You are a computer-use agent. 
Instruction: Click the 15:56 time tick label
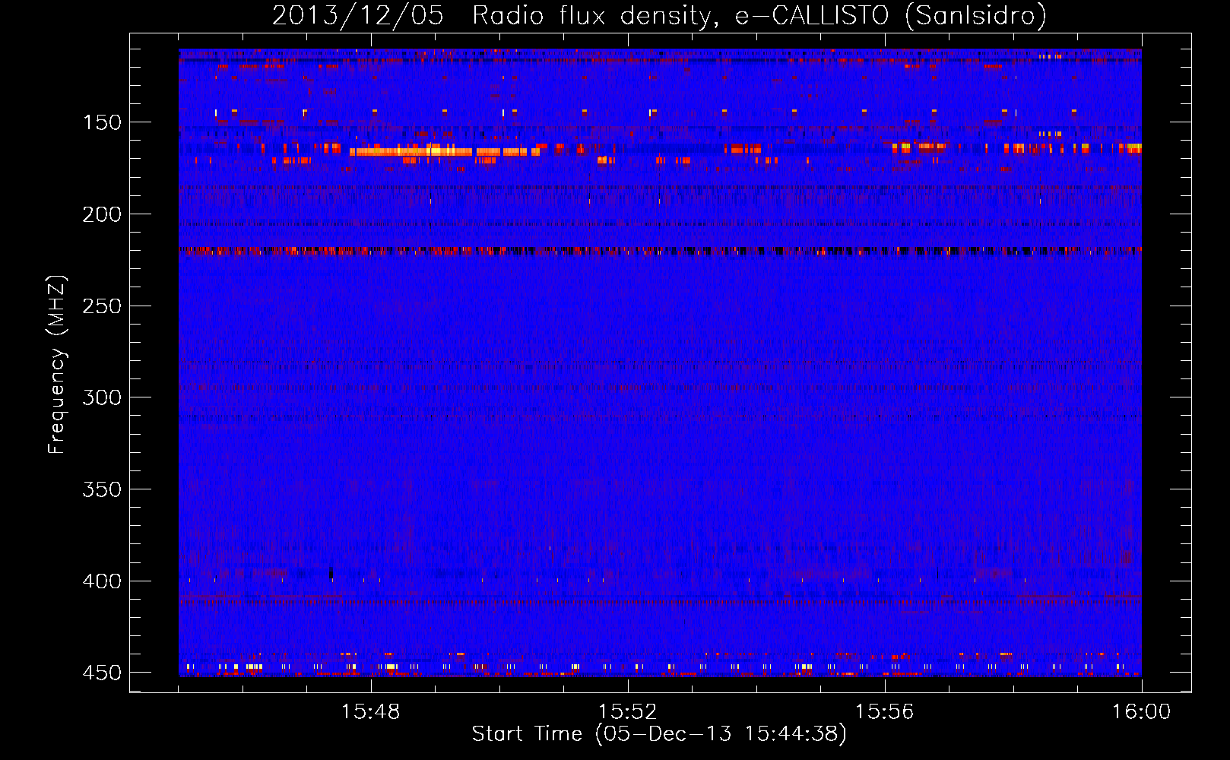884,712
